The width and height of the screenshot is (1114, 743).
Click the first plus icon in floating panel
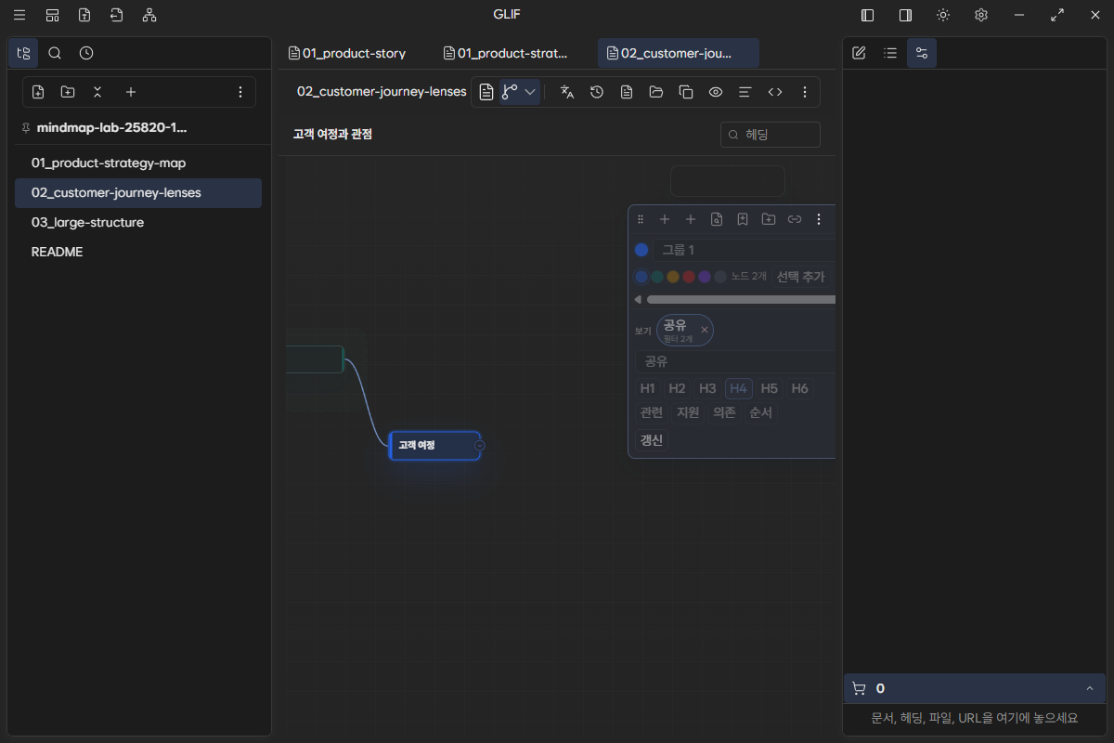(665, 219)
